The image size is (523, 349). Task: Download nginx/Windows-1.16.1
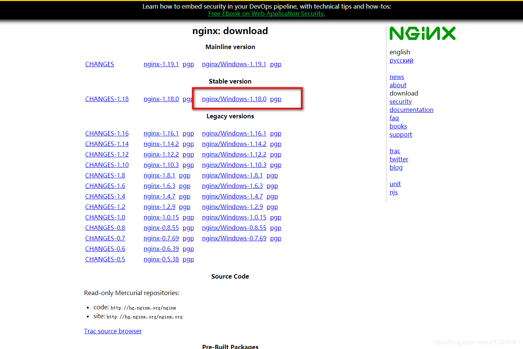pyautogui.click(x=234, y=133)
